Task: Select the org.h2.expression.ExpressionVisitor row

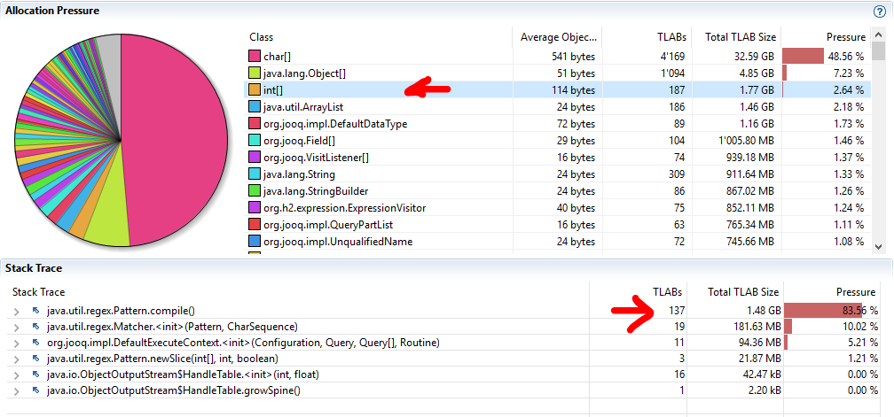Action: 557,208
